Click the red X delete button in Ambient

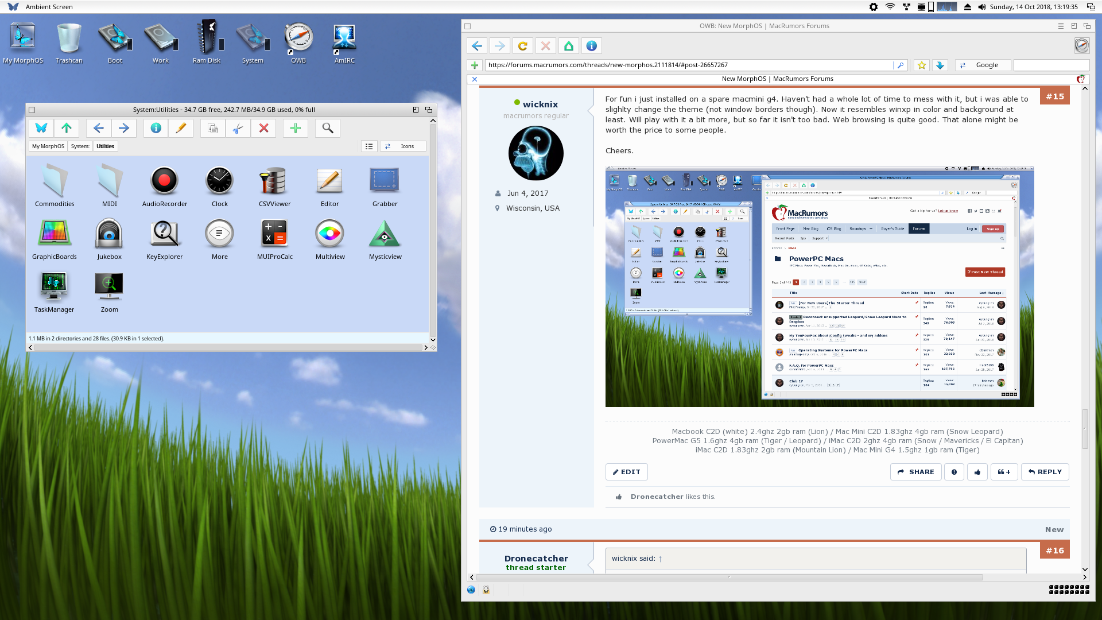[x=263, y=128]
